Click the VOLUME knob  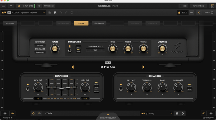162,48
